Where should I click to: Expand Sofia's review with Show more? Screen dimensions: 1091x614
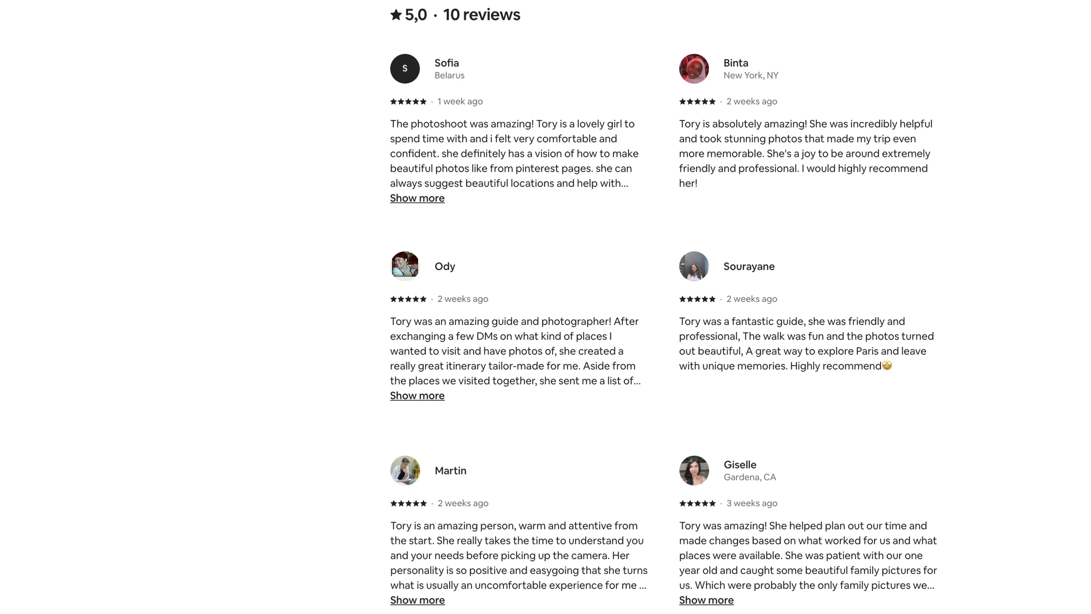417,198
